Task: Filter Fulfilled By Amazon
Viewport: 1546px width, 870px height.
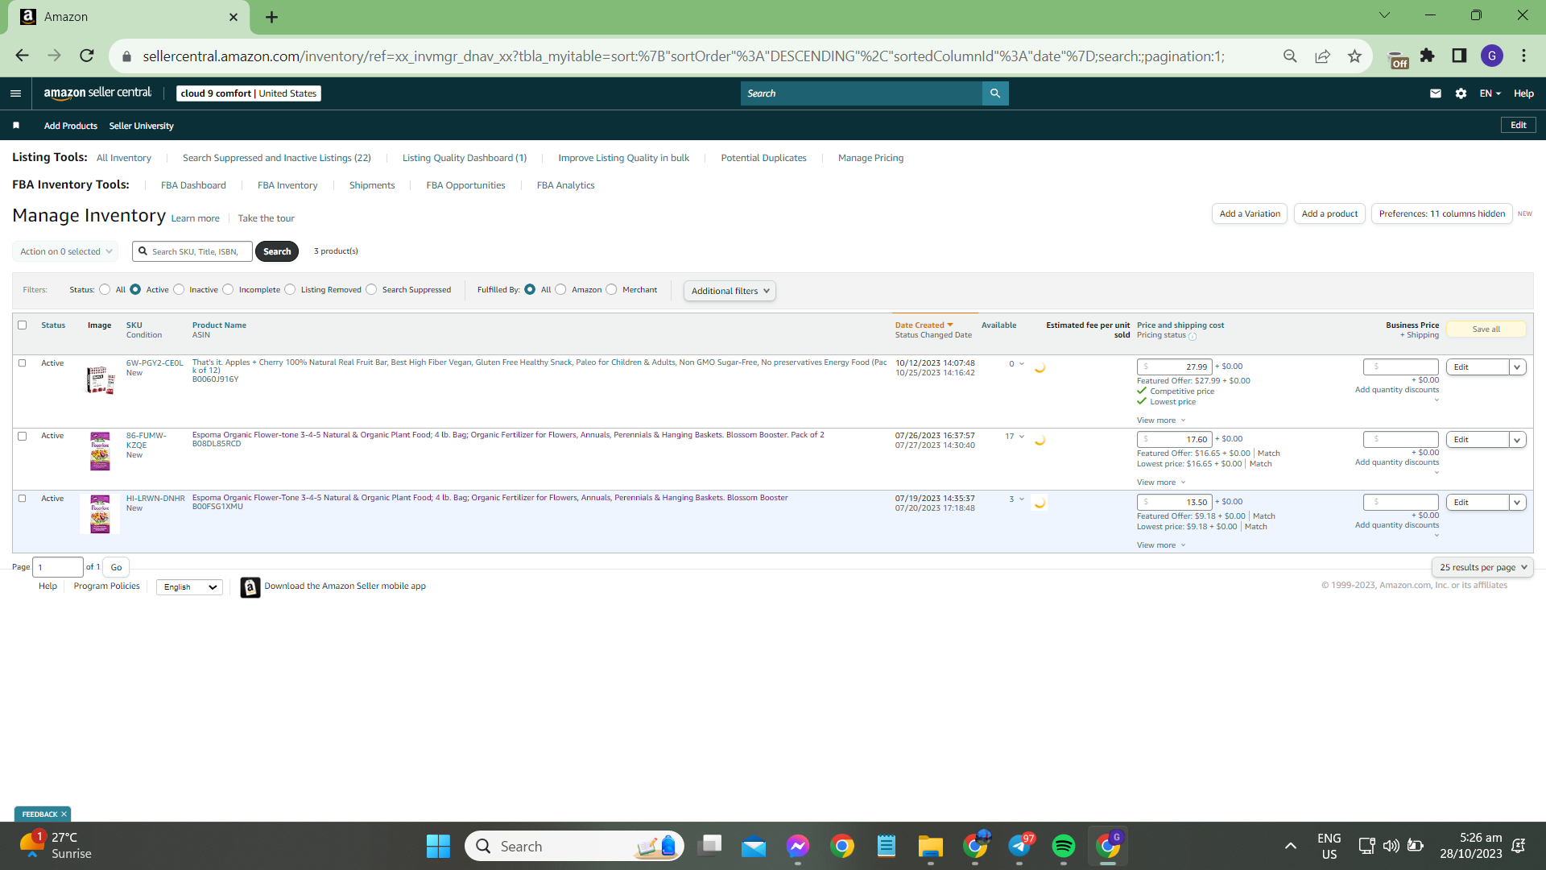Action: tap(560, 290)
